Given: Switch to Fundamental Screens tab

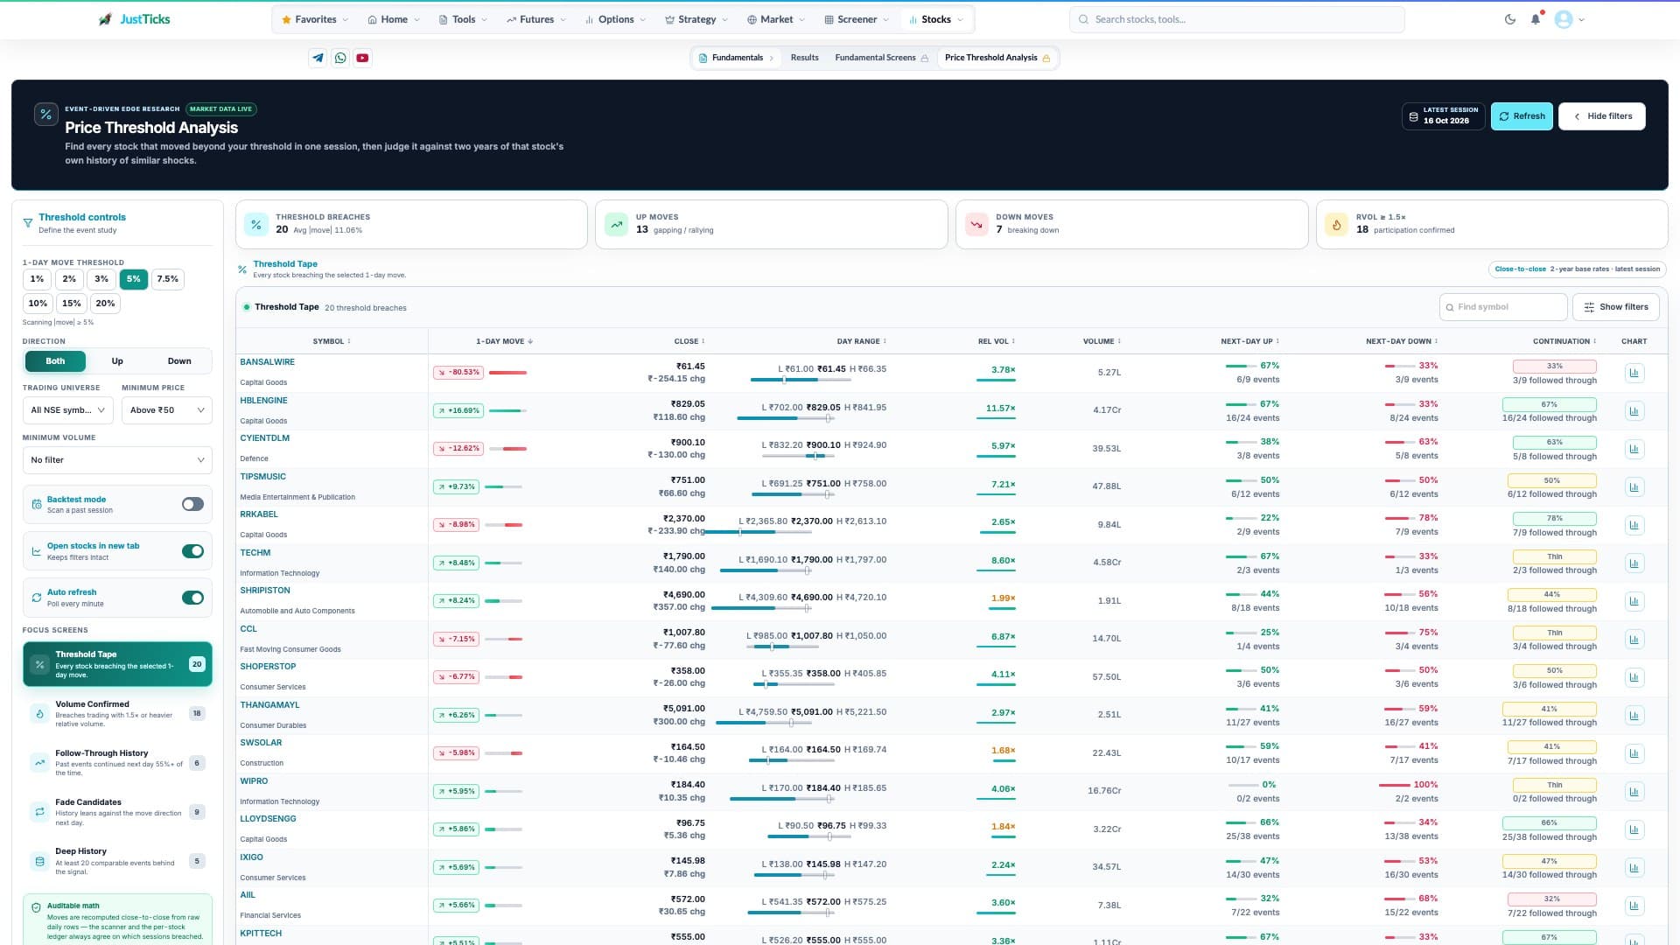Looking at the screenshot, I should [x=881, y=58].
